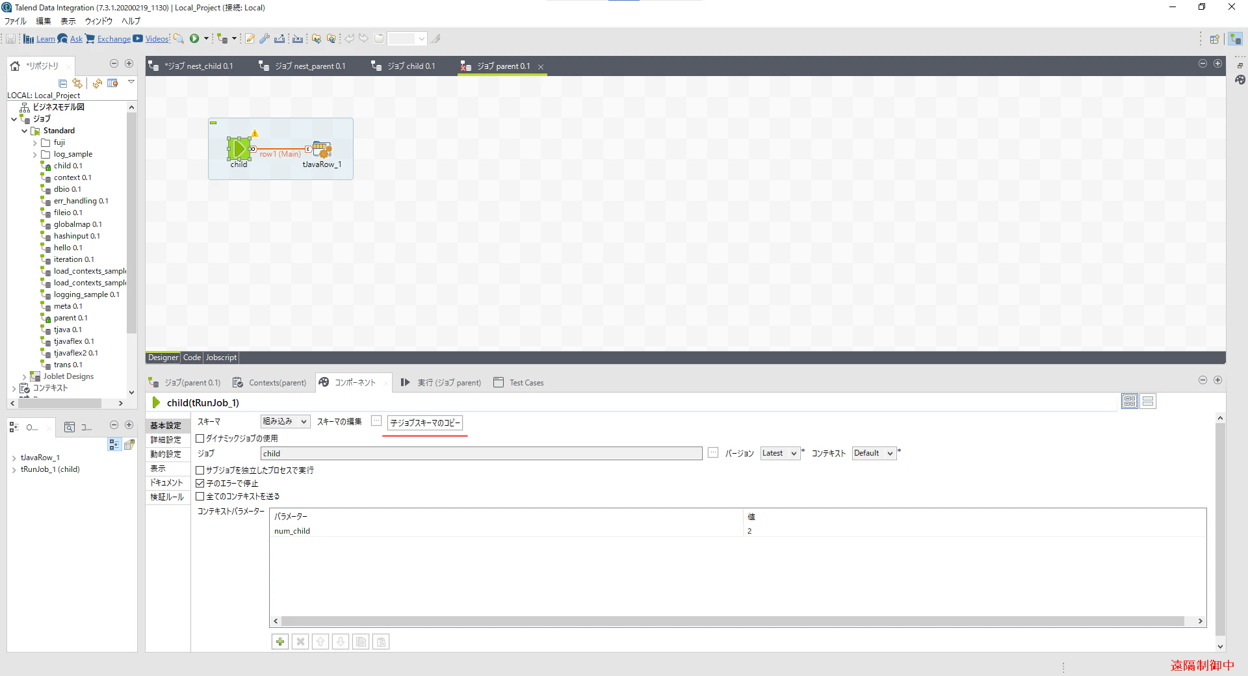Open the コンテキスト Default dropdown
The width and height of the screenshot is (1248, 676).
click(874, 453)
